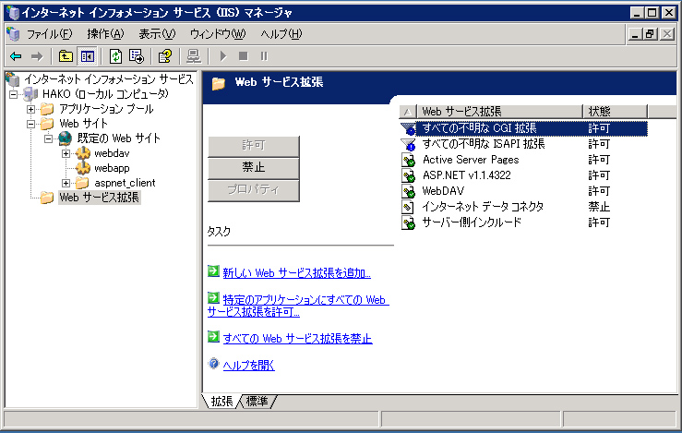Click the Refresh toolbar icon

(x=115, y=56)
